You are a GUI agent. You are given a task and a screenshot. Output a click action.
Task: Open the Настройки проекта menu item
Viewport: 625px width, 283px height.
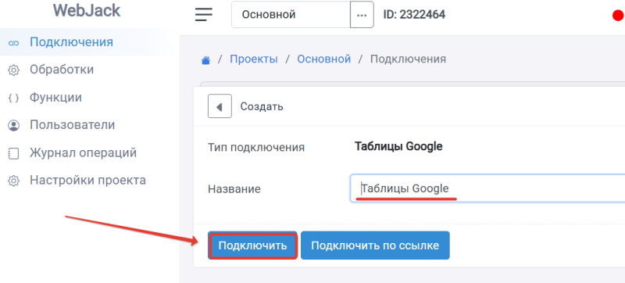coord(87,180)
